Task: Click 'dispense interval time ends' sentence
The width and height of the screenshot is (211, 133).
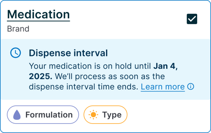Action: (x=84, y=87)
